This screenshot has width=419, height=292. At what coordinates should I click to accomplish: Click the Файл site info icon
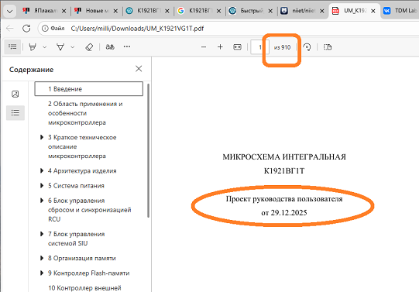pyautogui.click(x=45, y=29)
